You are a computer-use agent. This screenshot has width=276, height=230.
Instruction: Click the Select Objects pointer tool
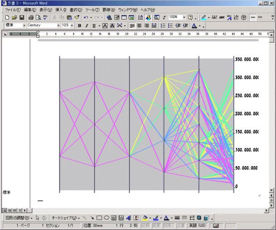37,218
